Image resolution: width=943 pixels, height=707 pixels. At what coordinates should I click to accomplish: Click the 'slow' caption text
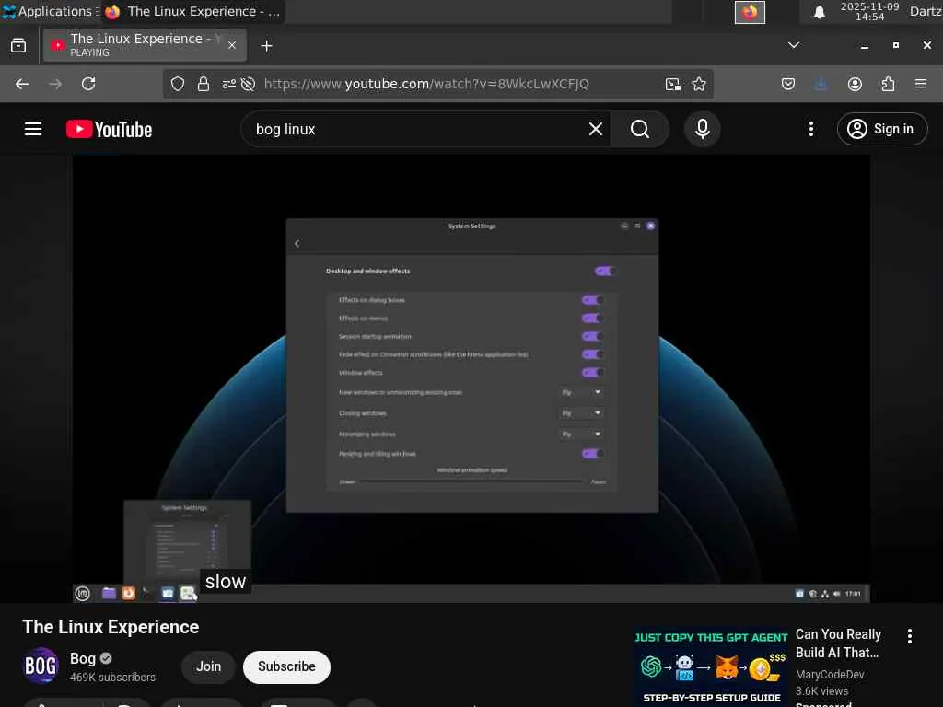tap(226, 582)
